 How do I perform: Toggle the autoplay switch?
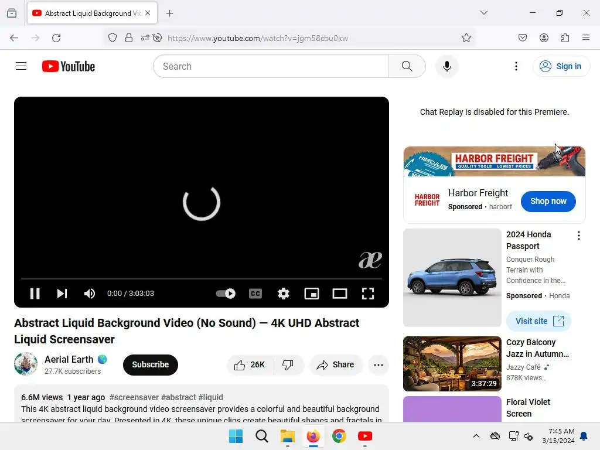tap(226, 294)
